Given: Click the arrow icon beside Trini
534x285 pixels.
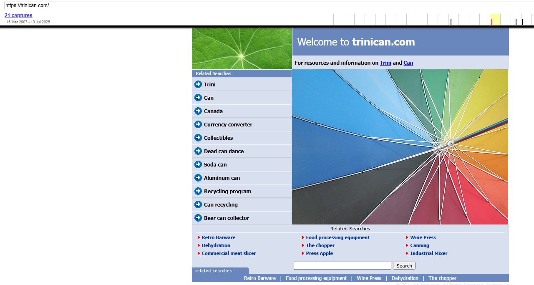Looking at the screenshot, I should [198, 84].
